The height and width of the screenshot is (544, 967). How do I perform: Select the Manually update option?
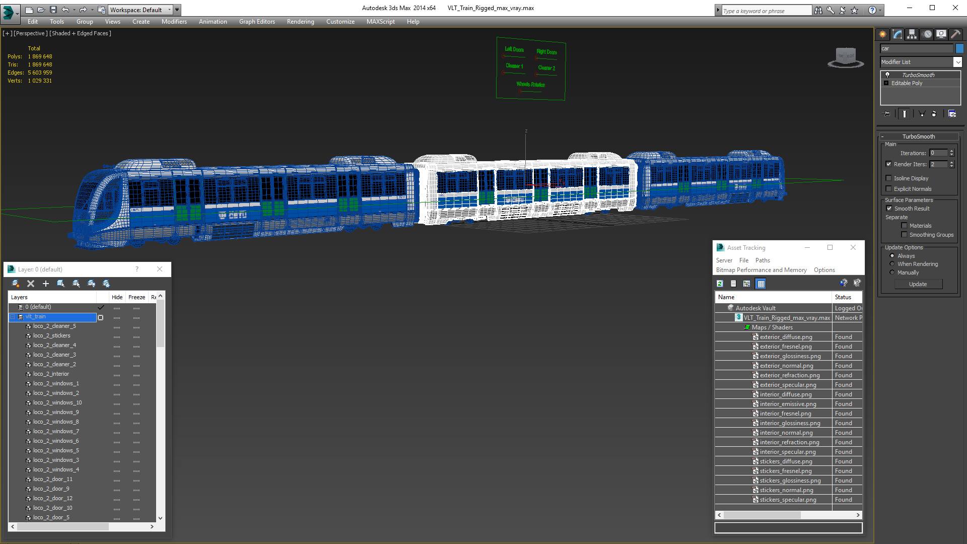point(892,273)
